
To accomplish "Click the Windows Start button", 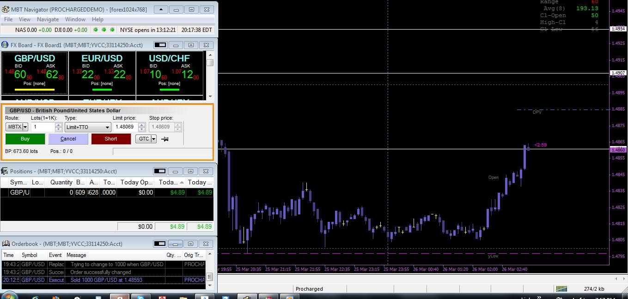I will tap(9, 296).
